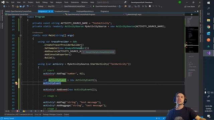The height and width of the screenshot is (120, 214).
Task: Click the lightbulb quick actions icon on line 30
Action: (x=16, y=83)
